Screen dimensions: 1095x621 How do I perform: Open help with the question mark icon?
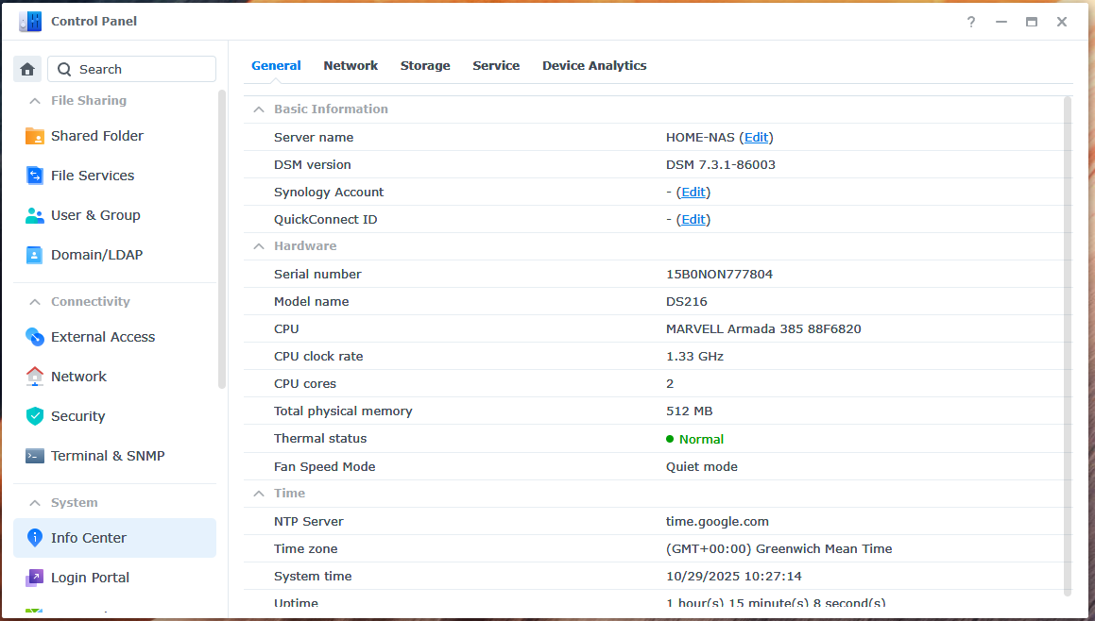coord(970,22)
